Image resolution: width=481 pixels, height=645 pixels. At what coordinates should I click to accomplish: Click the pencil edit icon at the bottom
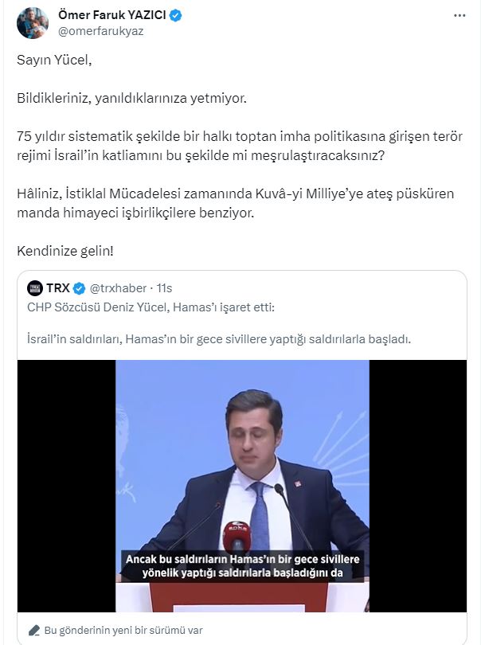34,629
